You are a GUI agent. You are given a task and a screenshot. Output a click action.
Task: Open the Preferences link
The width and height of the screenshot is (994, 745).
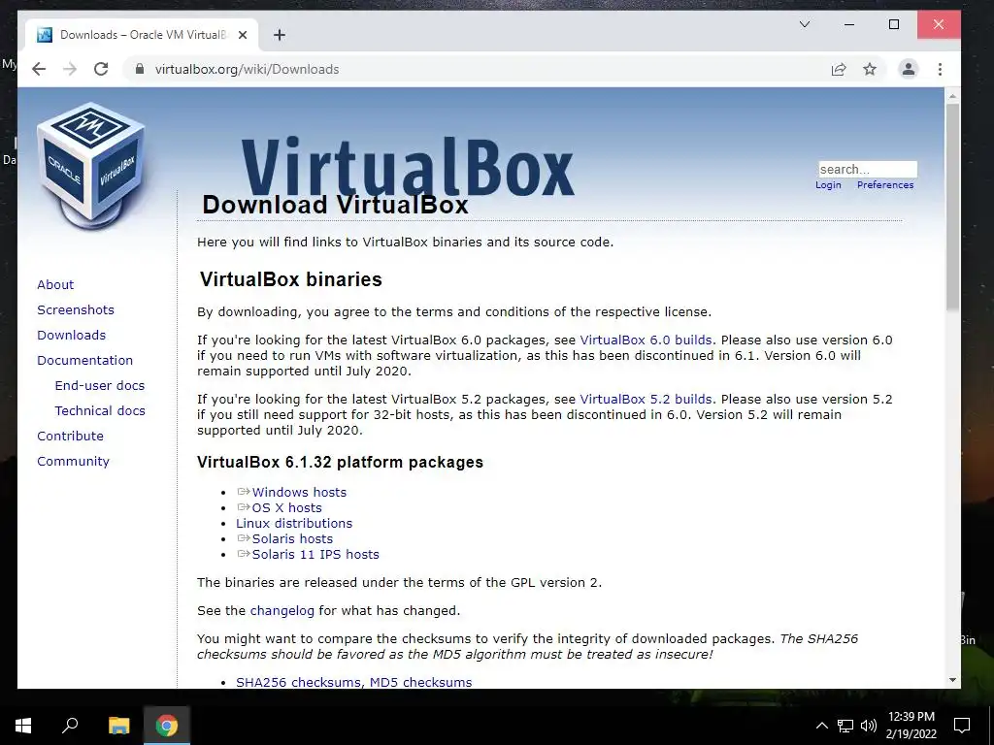(x=885, y=185)
